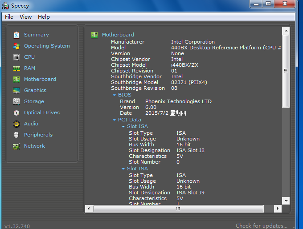
Task: Click the Speccy app icon in title bar
Action: 5,6
